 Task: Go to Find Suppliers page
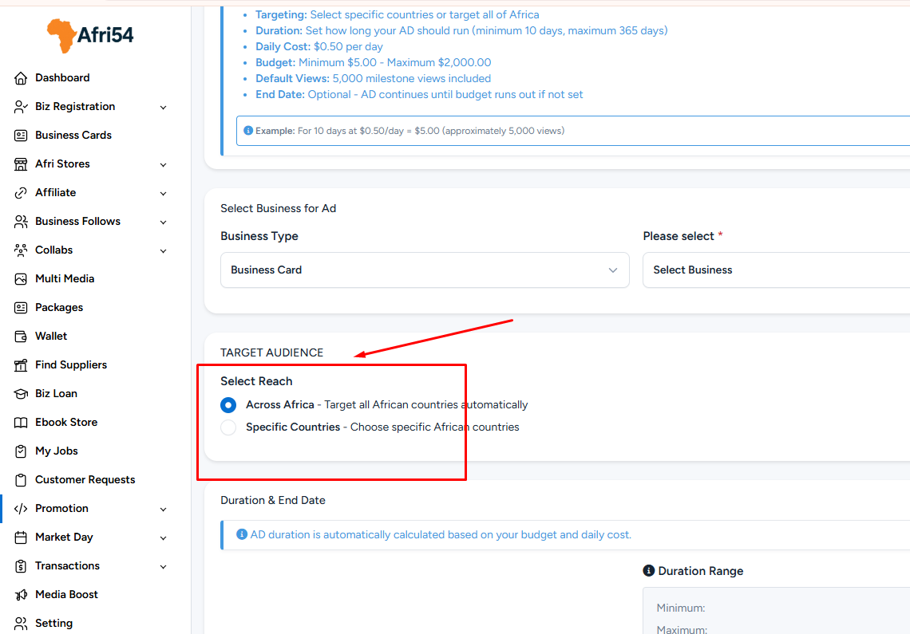point(71,365)
